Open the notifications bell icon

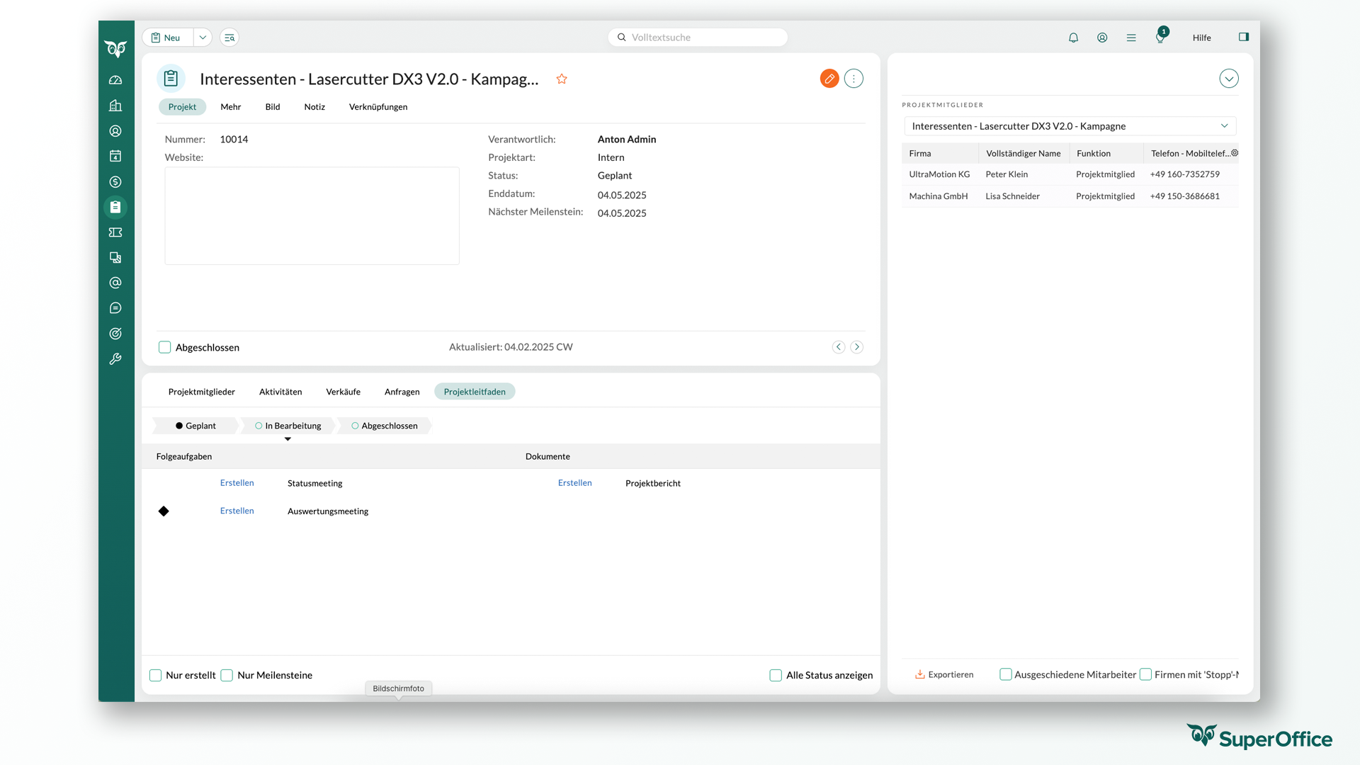pyautogui.click(x=1073, y=38)
